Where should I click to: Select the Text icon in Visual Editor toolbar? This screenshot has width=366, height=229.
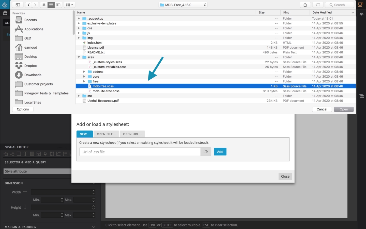tap(25, 154)
